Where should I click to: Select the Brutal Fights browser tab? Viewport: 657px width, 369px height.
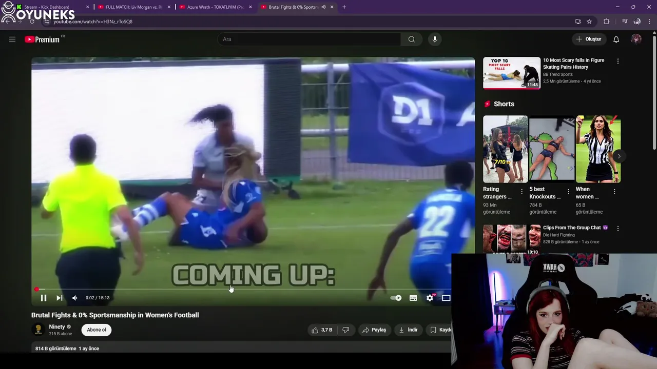[x=293, y=7]
